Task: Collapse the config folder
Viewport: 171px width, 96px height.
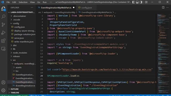Action: (22, 23)
